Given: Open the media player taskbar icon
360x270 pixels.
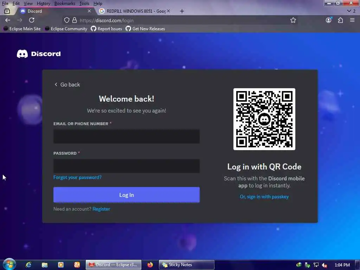Looking at the screenshot, I should pyautogui.click(x=61, y=265).
